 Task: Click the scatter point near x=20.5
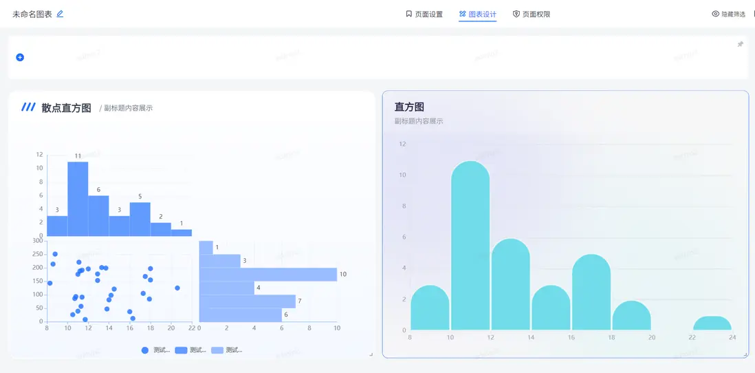[177, 288]
